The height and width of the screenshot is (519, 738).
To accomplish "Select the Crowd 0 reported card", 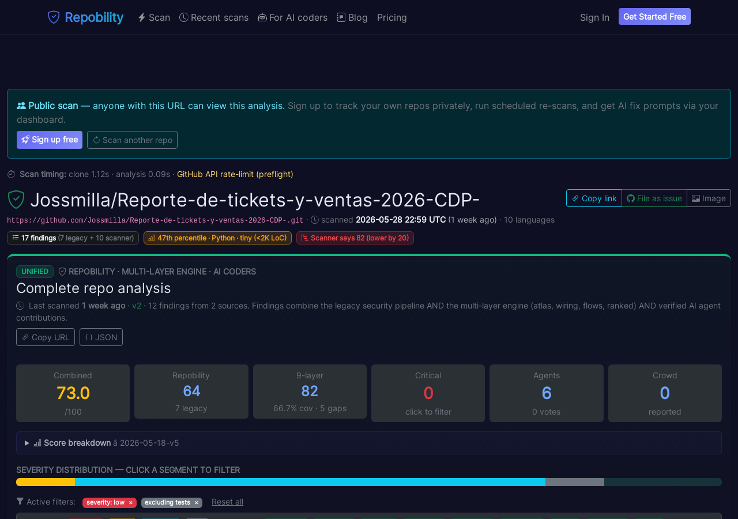I will coord(665,393).
